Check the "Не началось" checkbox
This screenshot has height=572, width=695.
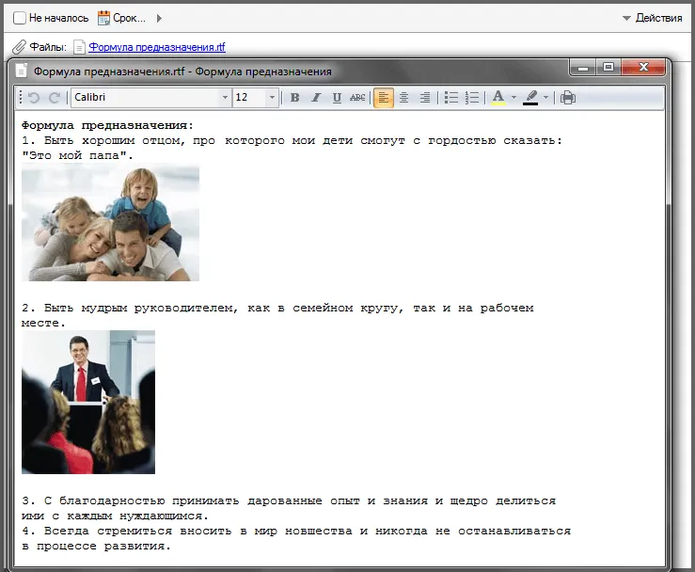click(20, 18)
